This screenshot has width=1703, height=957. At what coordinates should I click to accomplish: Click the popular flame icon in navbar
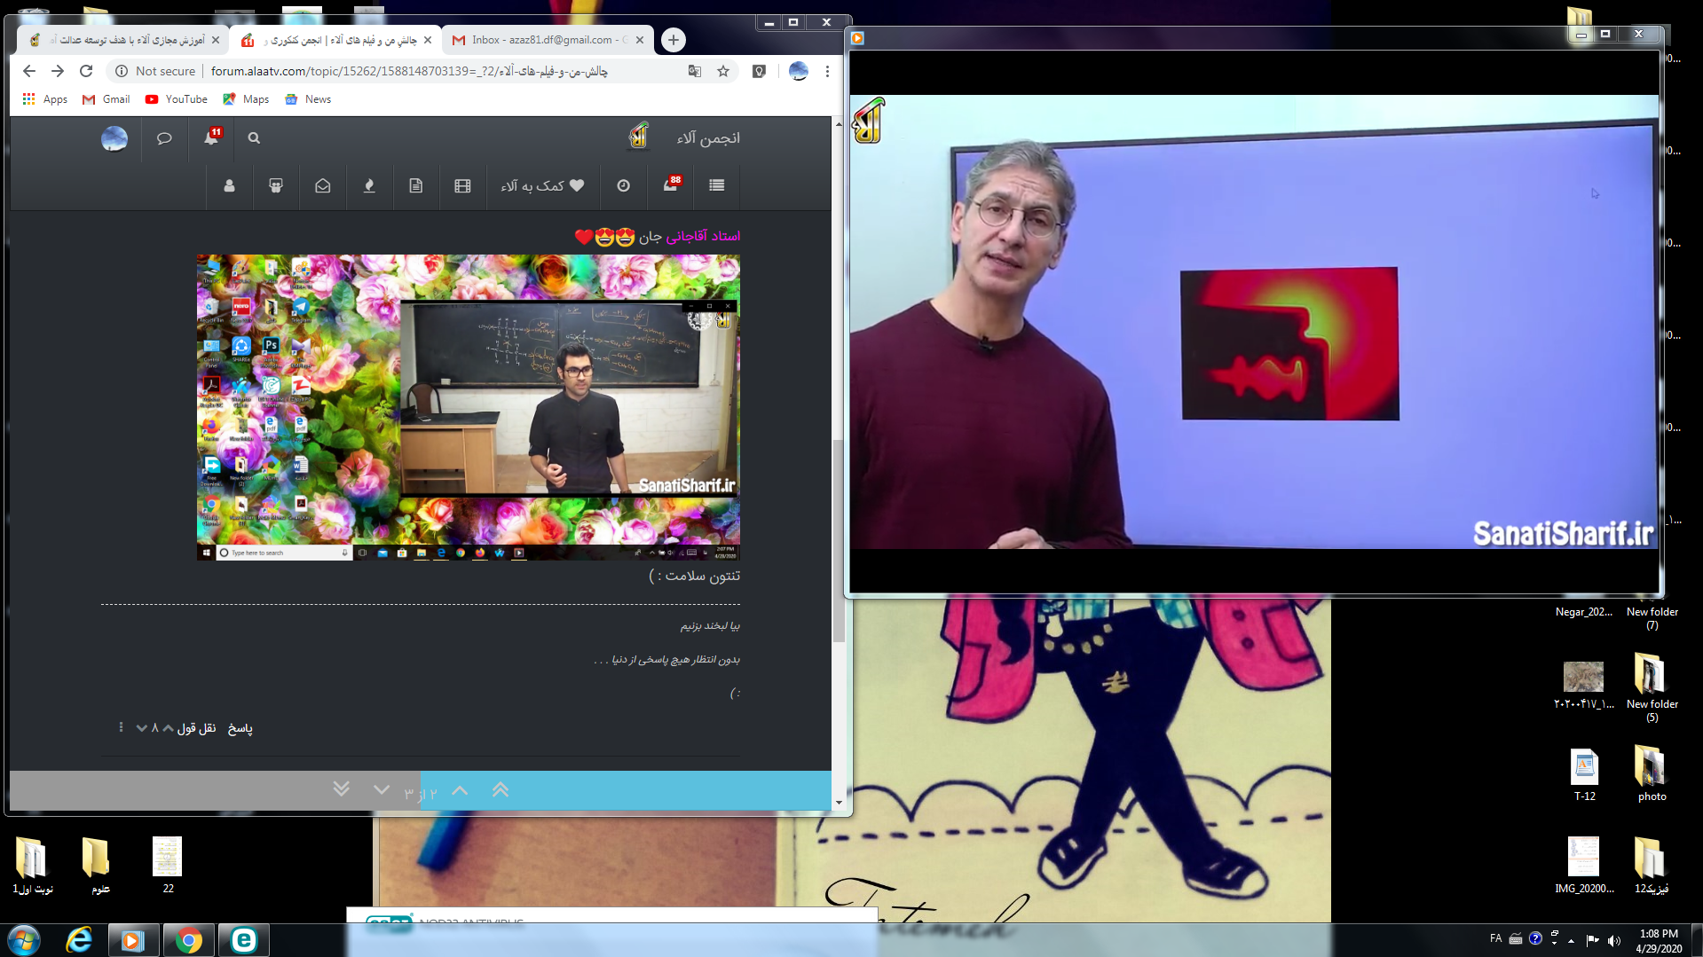click(x=369, y=185)
